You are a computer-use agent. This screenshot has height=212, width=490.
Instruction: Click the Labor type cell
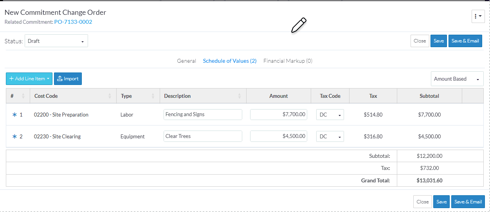coord(127,115)
